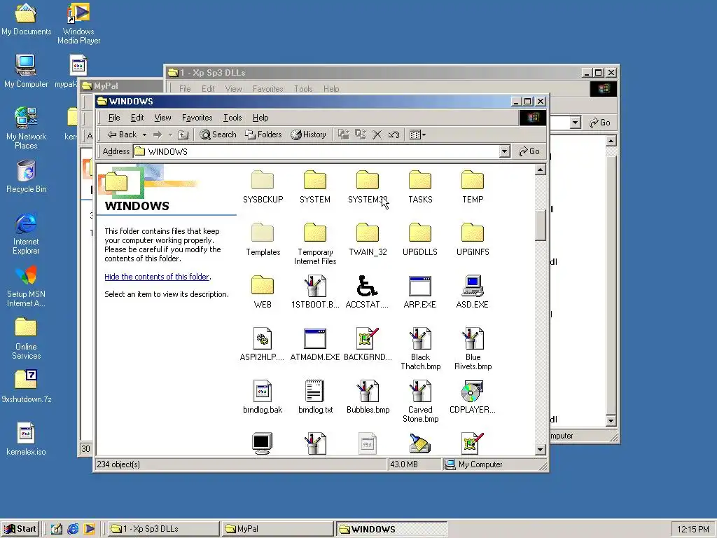Select the TWAIN_32 folder
The width and height of the screenshot is (717, 538).
(367, 240)
